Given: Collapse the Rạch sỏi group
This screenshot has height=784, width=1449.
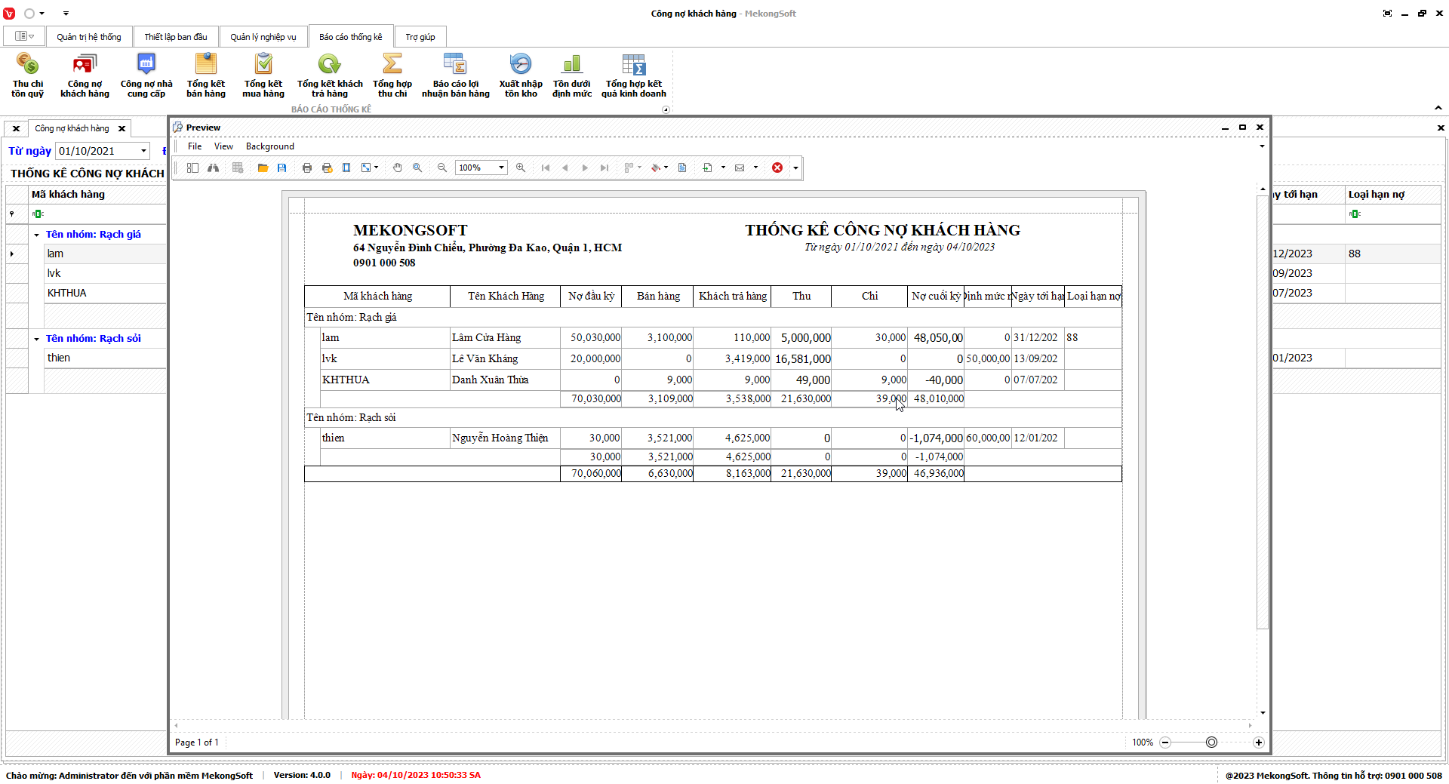Looking at the screenshot, I should click(x=36, y=339).
